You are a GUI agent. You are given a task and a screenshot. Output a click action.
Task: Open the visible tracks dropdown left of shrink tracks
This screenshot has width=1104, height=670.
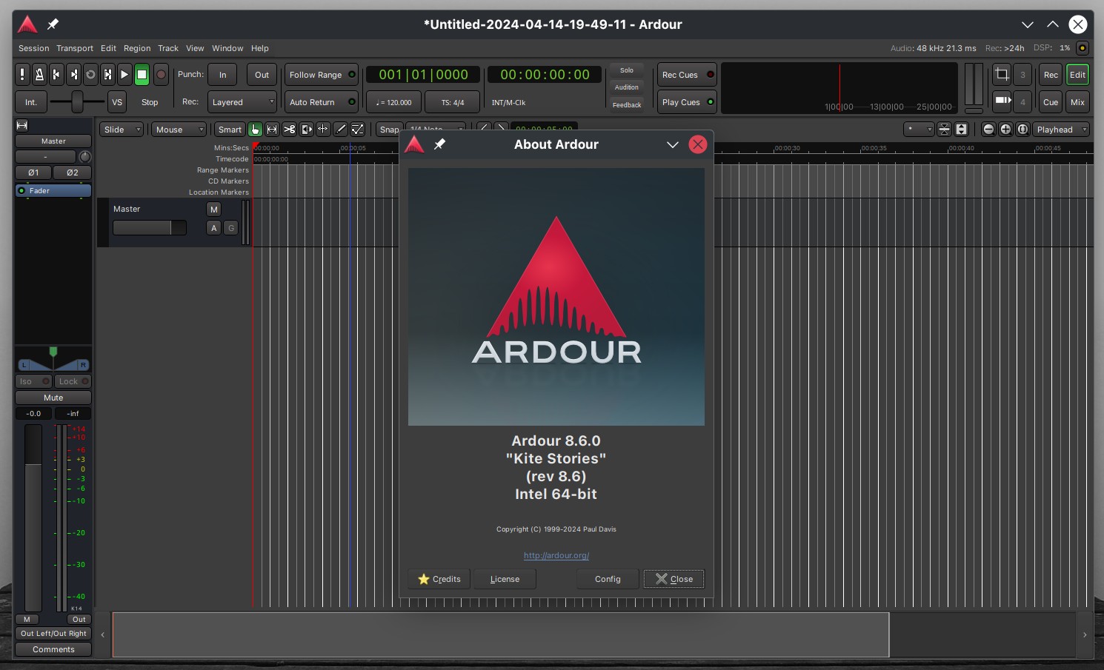tap(919, 130)
